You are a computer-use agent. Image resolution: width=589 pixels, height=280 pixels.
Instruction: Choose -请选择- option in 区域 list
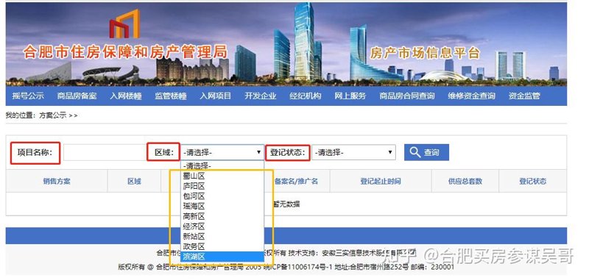[222, 165]
